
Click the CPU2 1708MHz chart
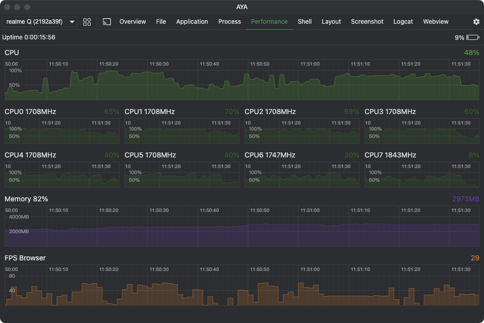[x=302, y=131]
